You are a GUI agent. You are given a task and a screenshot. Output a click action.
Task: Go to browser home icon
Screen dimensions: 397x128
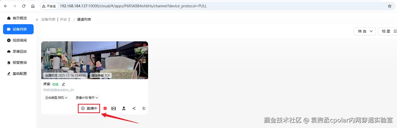click(x=33, y=6)
